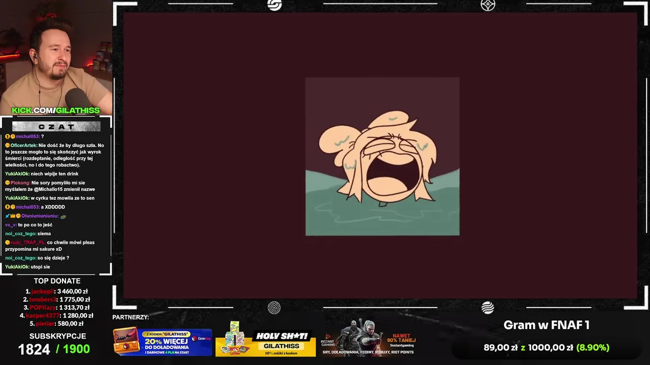Screen dimensions: 650x365
Task: Click michal053's message reading "?"
Action: click(x=42, y=136)
